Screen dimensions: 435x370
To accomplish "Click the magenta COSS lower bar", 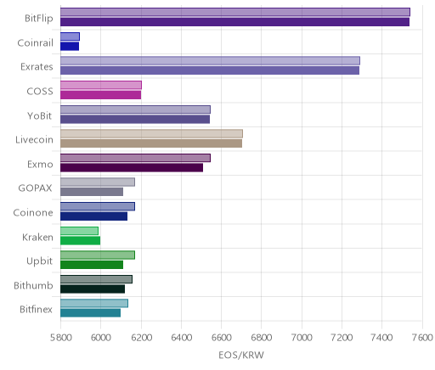I will [100, 95].
